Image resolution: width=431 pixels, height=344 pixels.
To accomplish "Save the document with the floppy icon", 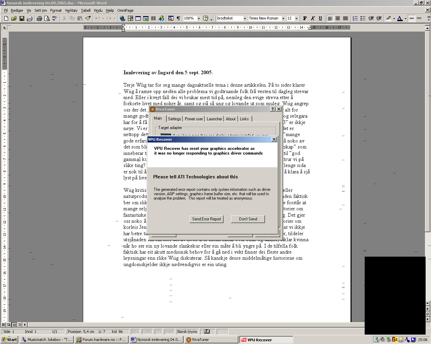I will point(22,18).
